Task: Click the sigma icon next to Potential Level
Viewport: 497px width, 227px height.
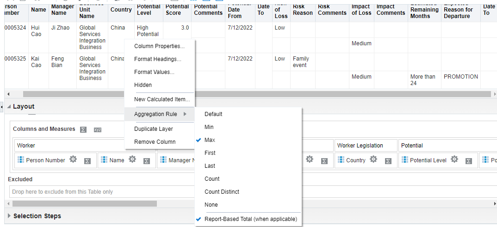Action: coord(468,161)
